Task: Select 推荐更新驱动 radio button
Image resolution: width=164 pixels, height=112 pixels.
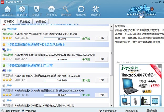Action: click(x=3, y=110)
